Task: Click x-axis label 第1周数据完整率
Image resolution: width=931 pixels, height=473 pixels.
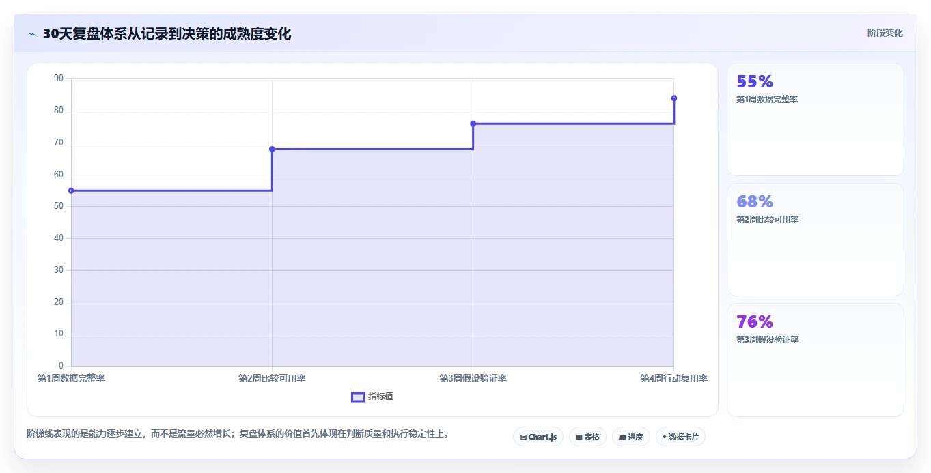Action: click(x=71, y=378)
